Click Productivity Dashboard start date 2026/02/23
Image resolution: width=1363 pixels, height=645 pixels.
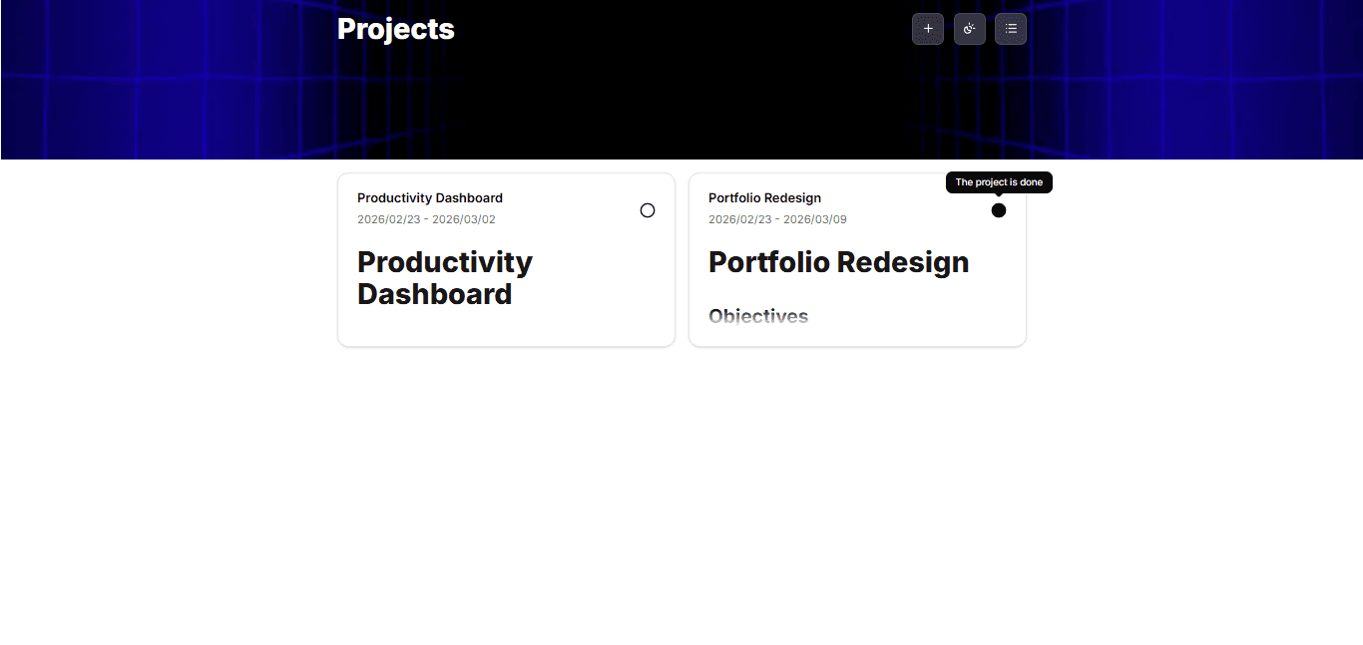pyautogui.click(x=389, y=219)
